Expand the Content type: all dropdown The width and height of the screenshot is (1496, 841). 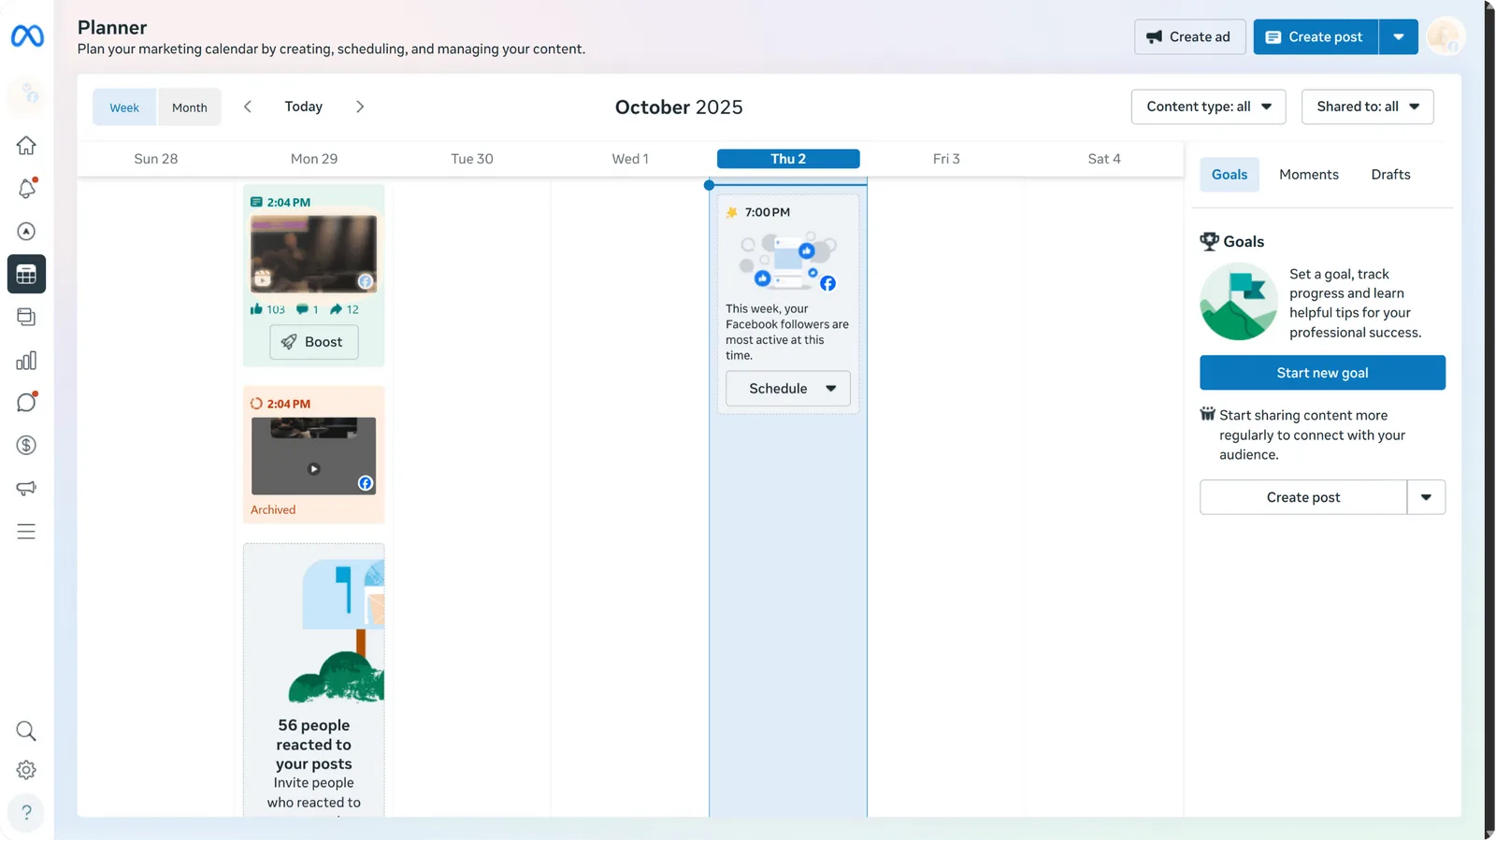pyautogui.click(x=1208, y=107)
